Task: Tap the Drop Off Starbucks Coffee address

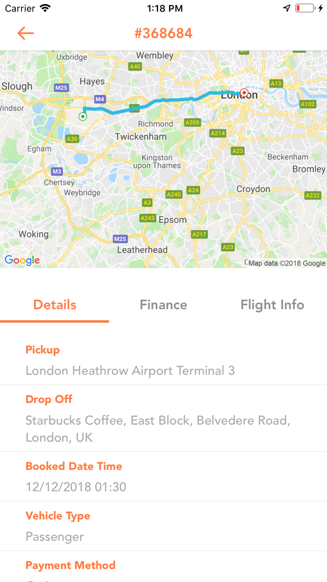Action: pyautogui.click(x=158, y=429)
